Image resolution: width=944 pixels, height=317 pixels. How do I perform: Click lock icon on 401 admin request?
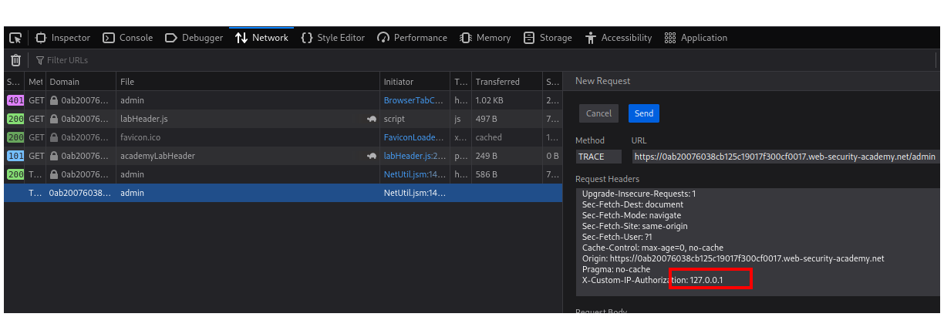[54, 100]
